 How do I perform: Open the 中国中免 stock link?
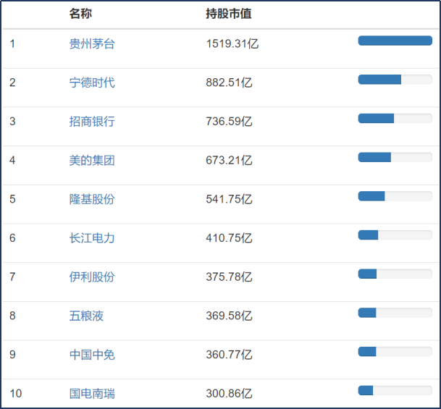(92, 355)
